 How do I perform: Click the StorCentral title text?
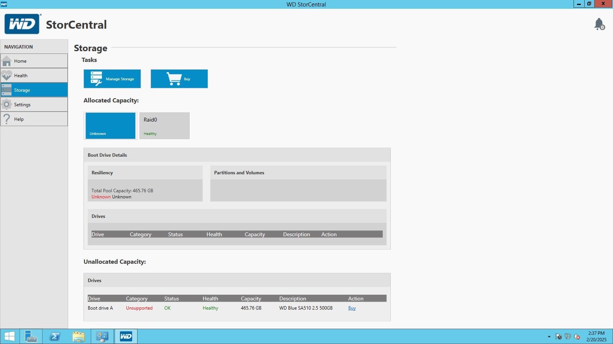[x=76, y=25]
